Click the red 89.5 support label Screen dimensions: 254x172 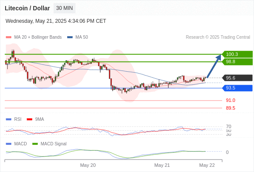pyautogui.click(x=230, y=108)
